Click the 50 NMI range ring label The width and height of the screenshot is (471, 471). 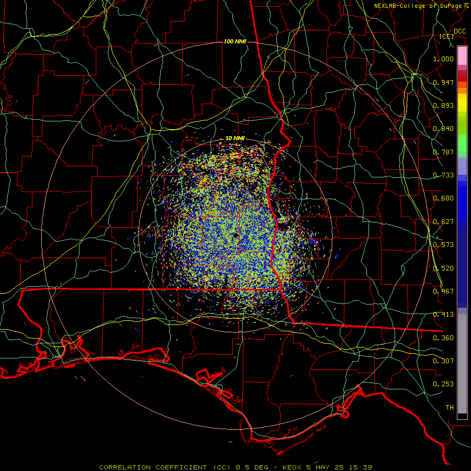(x=235, y=139)
